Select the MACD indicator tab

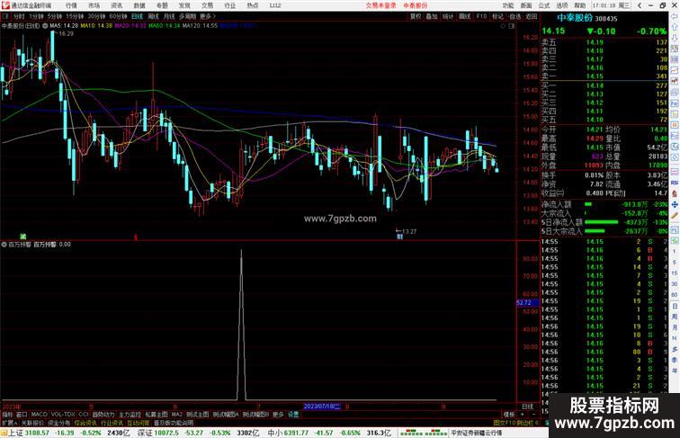(39, 415)
